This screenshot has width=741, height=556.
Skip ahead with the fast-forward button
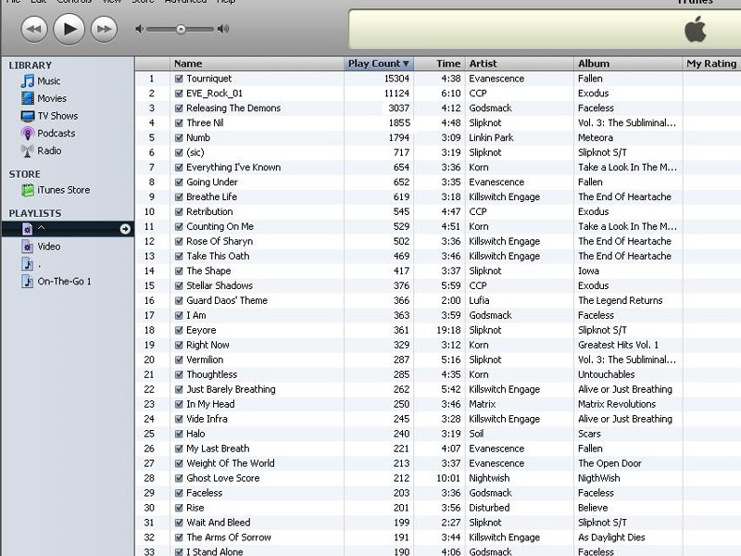[104, 30]
